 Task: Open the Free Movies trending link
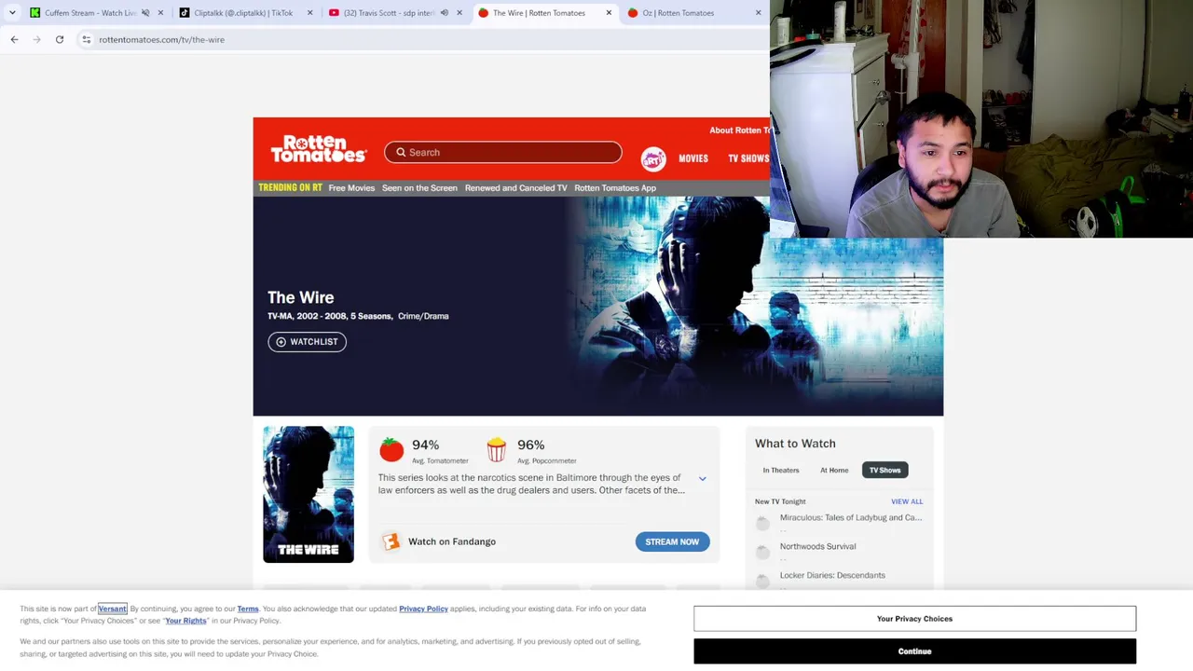point(351,188)
